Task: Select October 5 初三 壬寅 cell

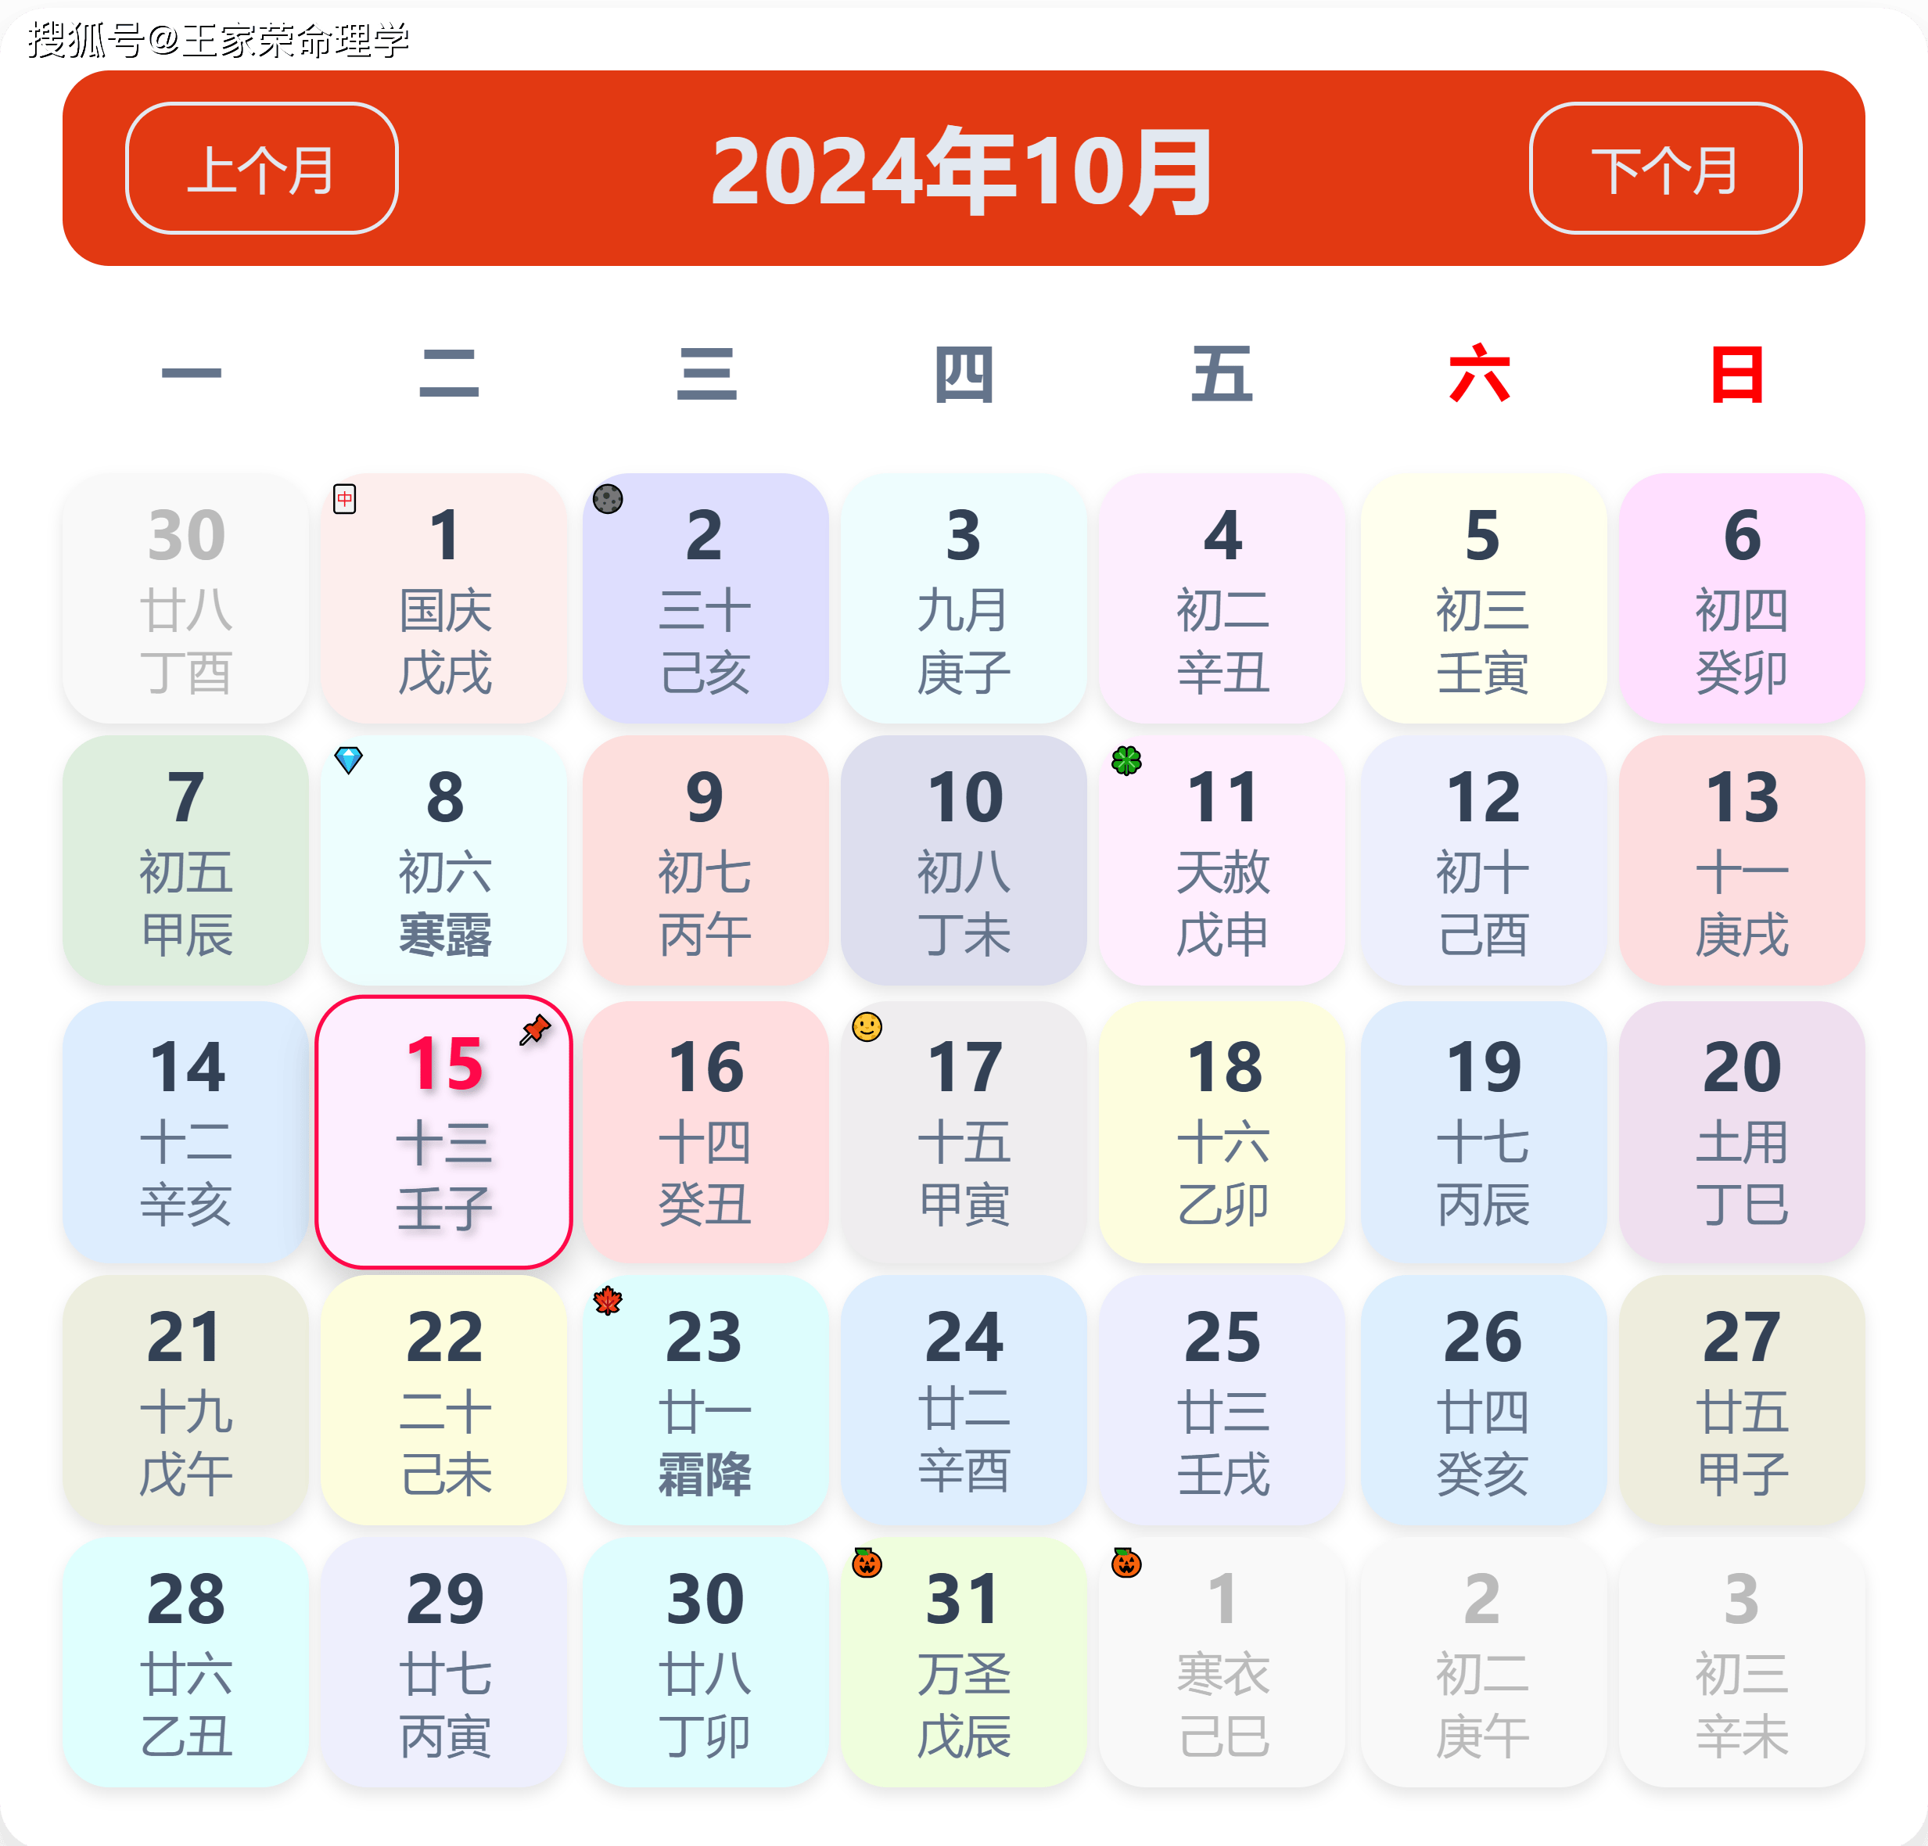Action: point(1484,598)
